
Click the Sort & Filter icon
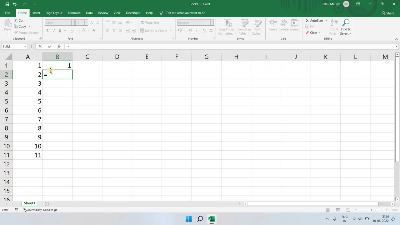point(334,22)
